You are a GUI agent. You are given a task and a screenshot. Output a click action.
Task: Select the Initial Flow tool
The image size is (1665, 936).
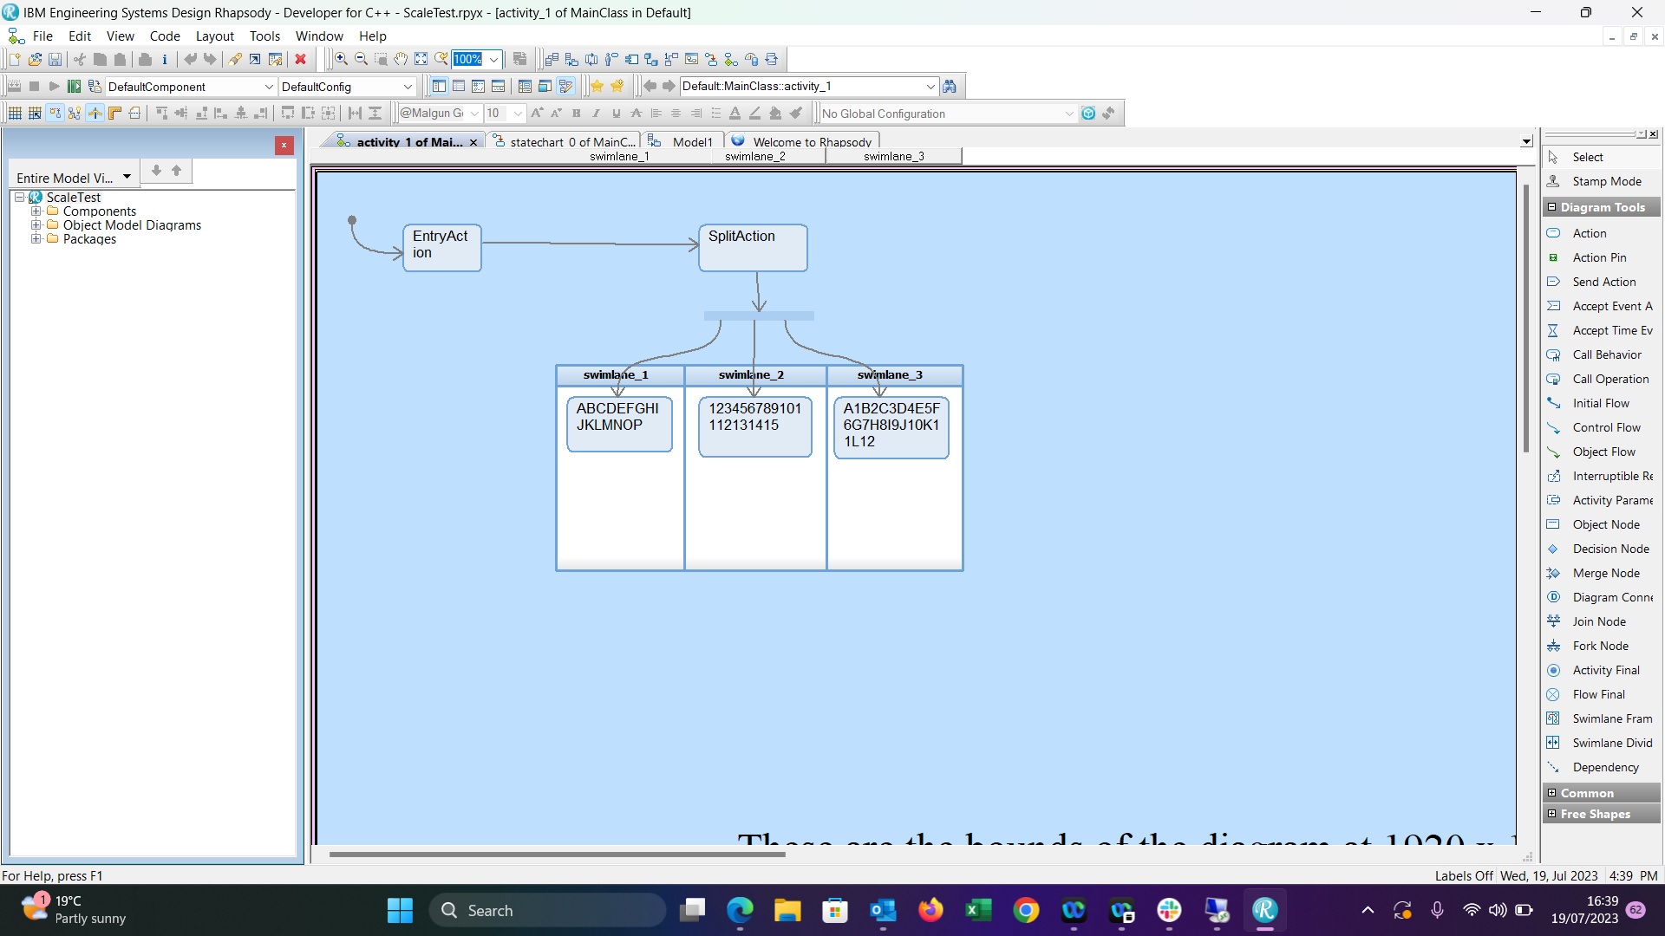[1600, 403]
